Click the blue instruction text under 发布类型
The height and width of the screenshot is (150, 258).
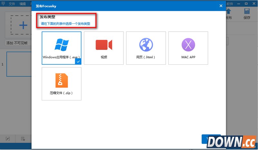pos(65,24)
